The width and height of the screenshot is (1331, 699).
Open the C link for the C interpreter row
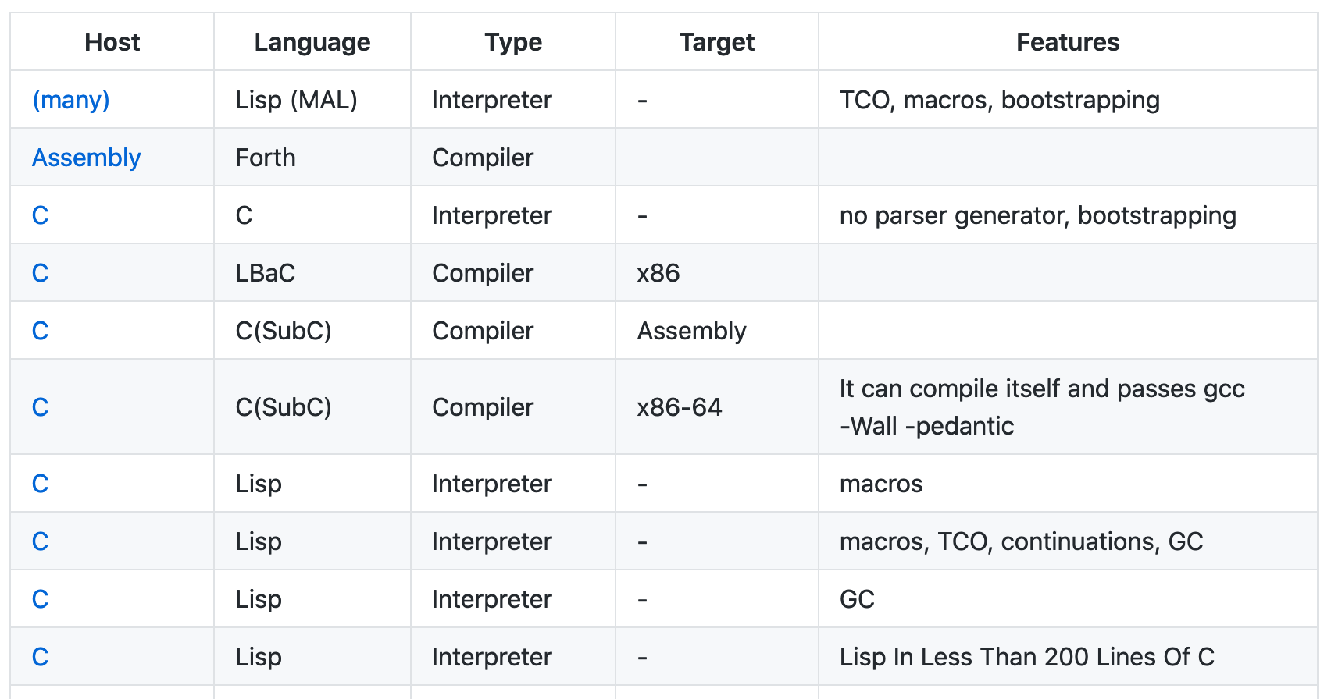pyautogui.click(x=41, y=215)
